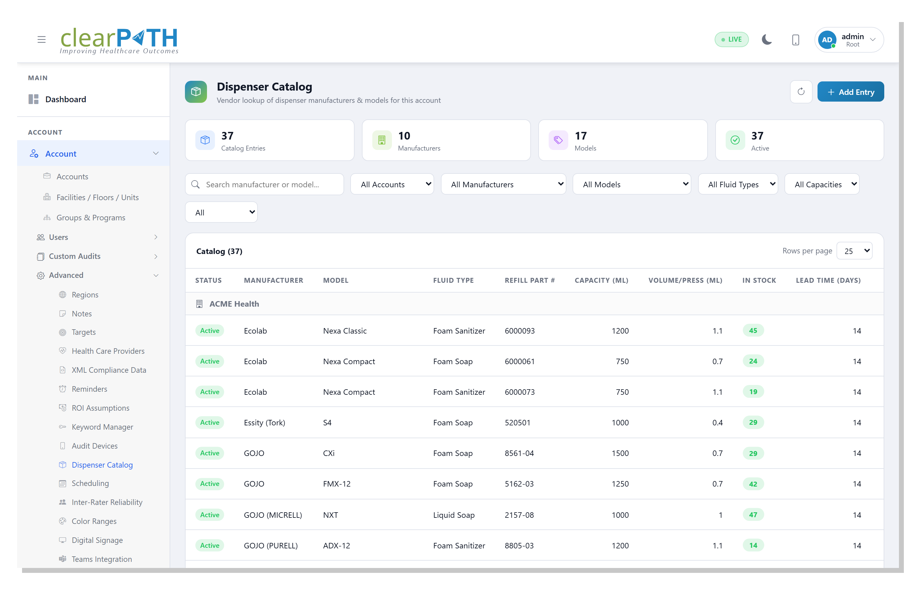Open the All Capacities dropdown
The height and width of the screenshot is (590, 921).
821,184
